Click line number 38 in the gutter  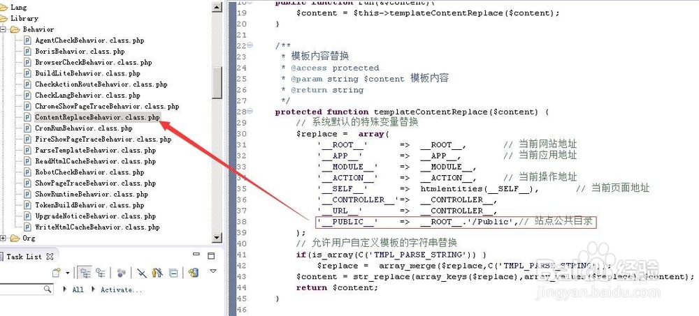[x=241, y=222]
